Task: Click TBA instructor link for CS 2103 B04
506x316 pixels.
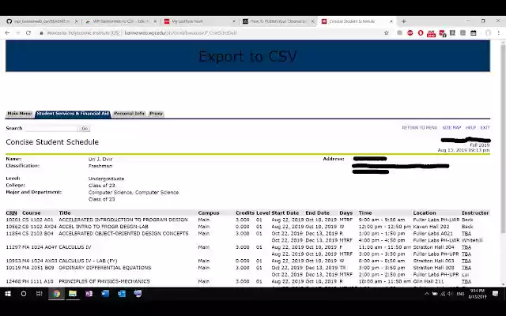Action: pyautogui.click(x=466, y=234)
